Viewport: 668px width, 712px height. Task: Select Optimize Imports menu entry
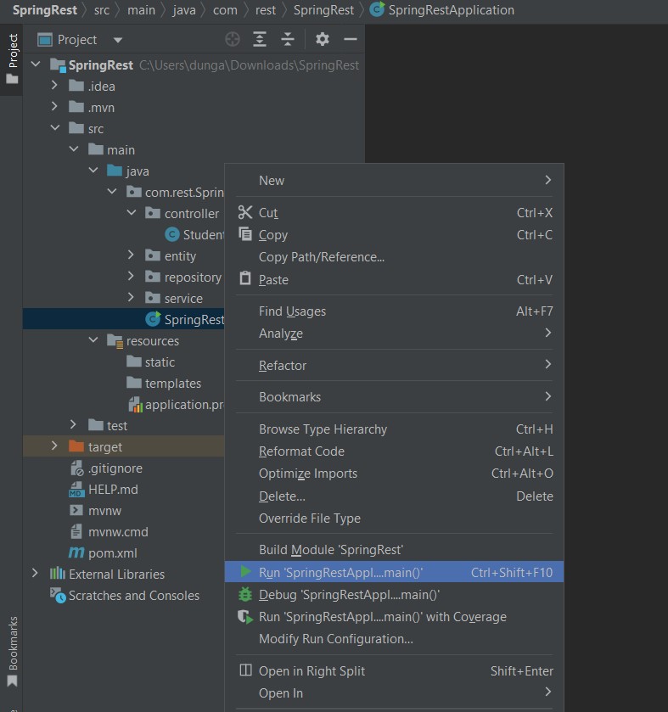pos(394,474)
